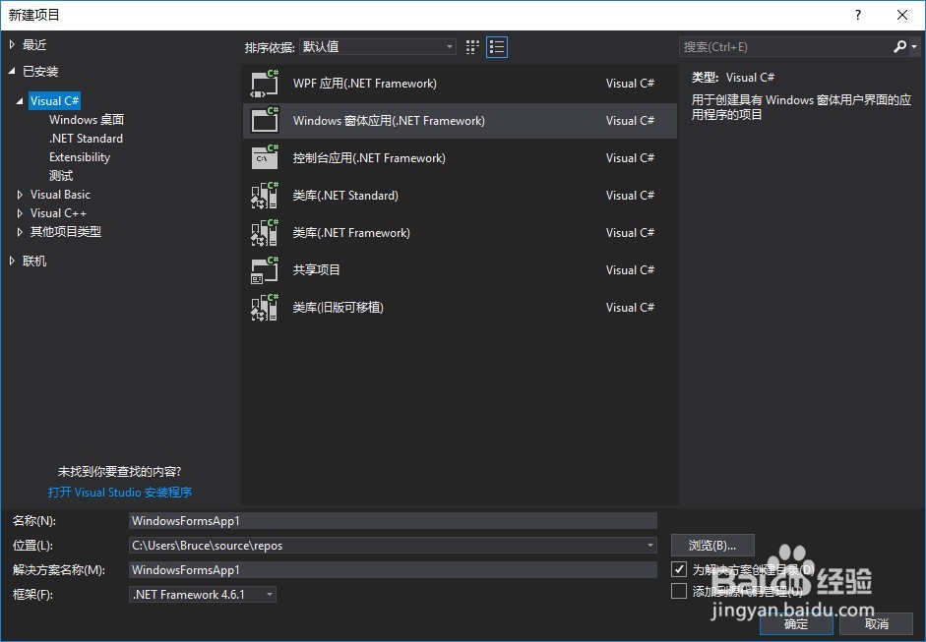
Task: Select the Visual Basic tree label
Action: pos(60,194)
